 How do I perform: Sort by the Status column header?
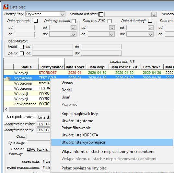26,67
